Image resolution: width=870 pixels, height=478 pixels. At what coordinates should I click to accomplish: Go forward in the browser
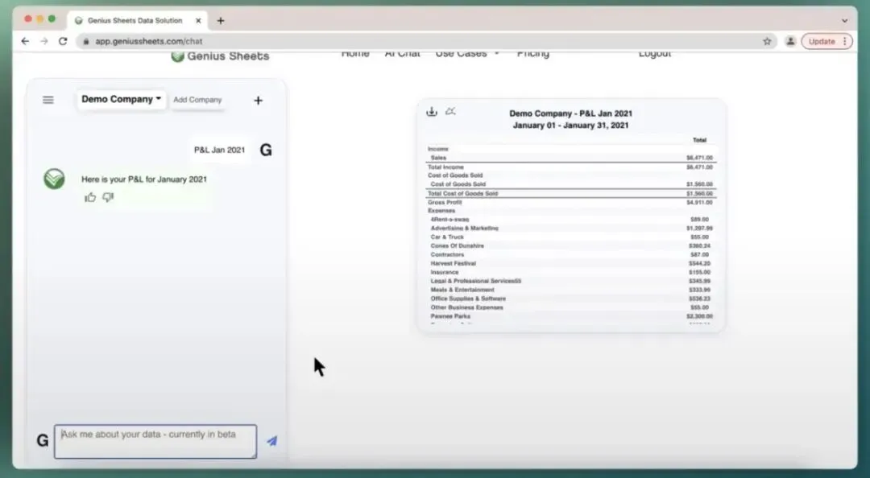(x=43, y=41)
